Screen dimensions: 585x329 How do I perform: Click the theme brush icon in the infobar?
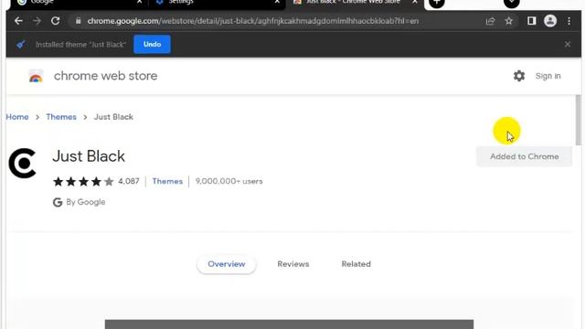21,45
